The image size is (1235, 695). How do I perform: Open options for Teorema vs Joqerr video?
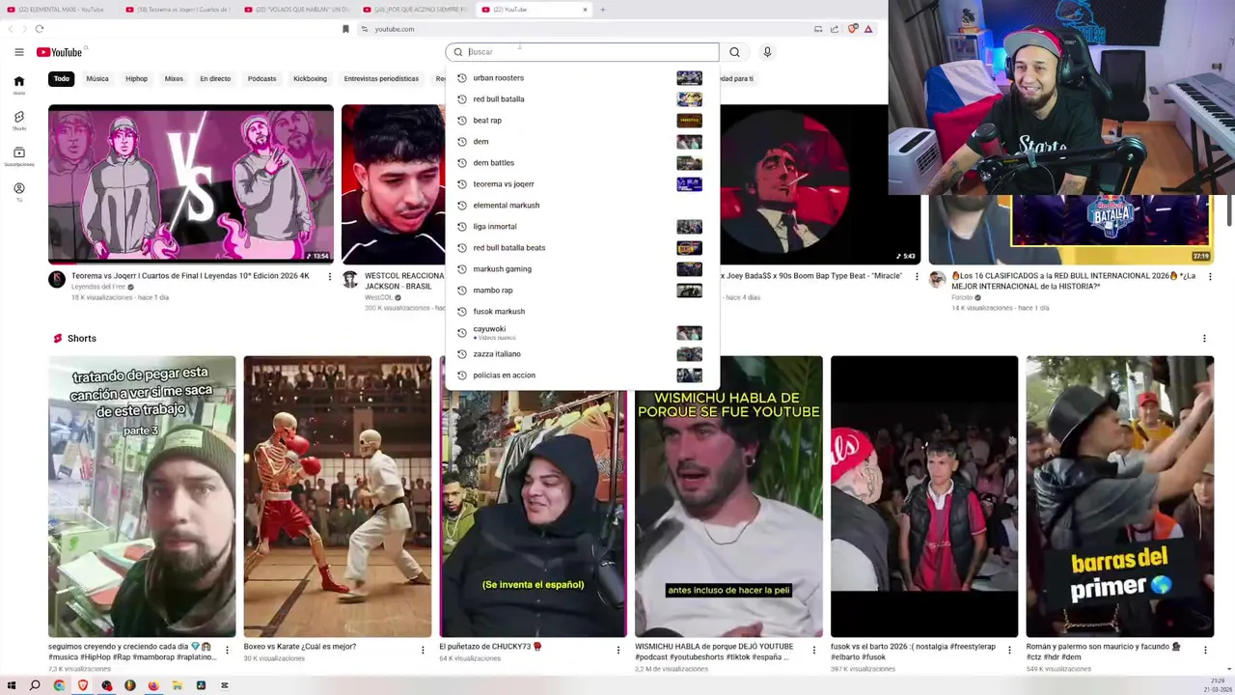point(330,277)
